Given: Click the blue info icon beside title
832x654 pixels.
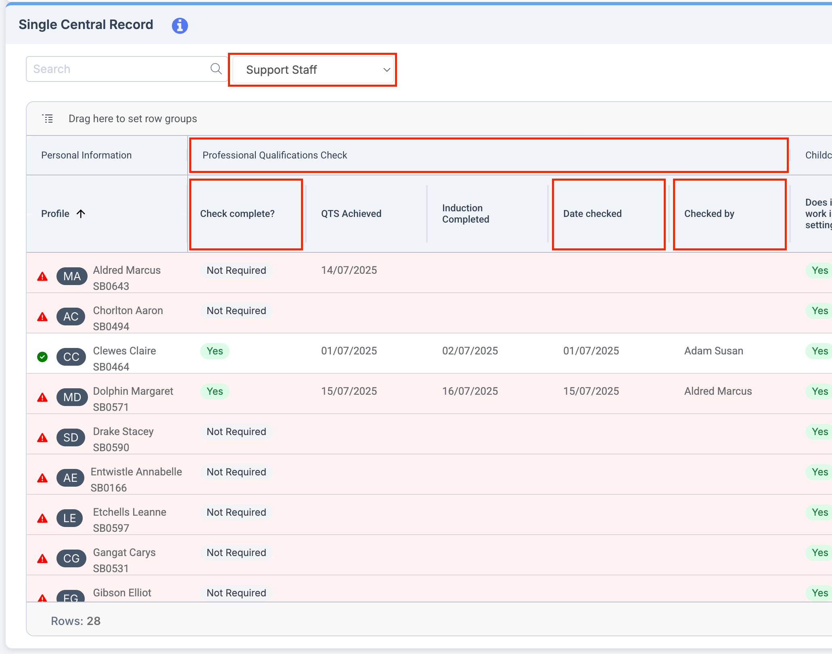Looking at the screenshot, I should [x=180, y=25].
